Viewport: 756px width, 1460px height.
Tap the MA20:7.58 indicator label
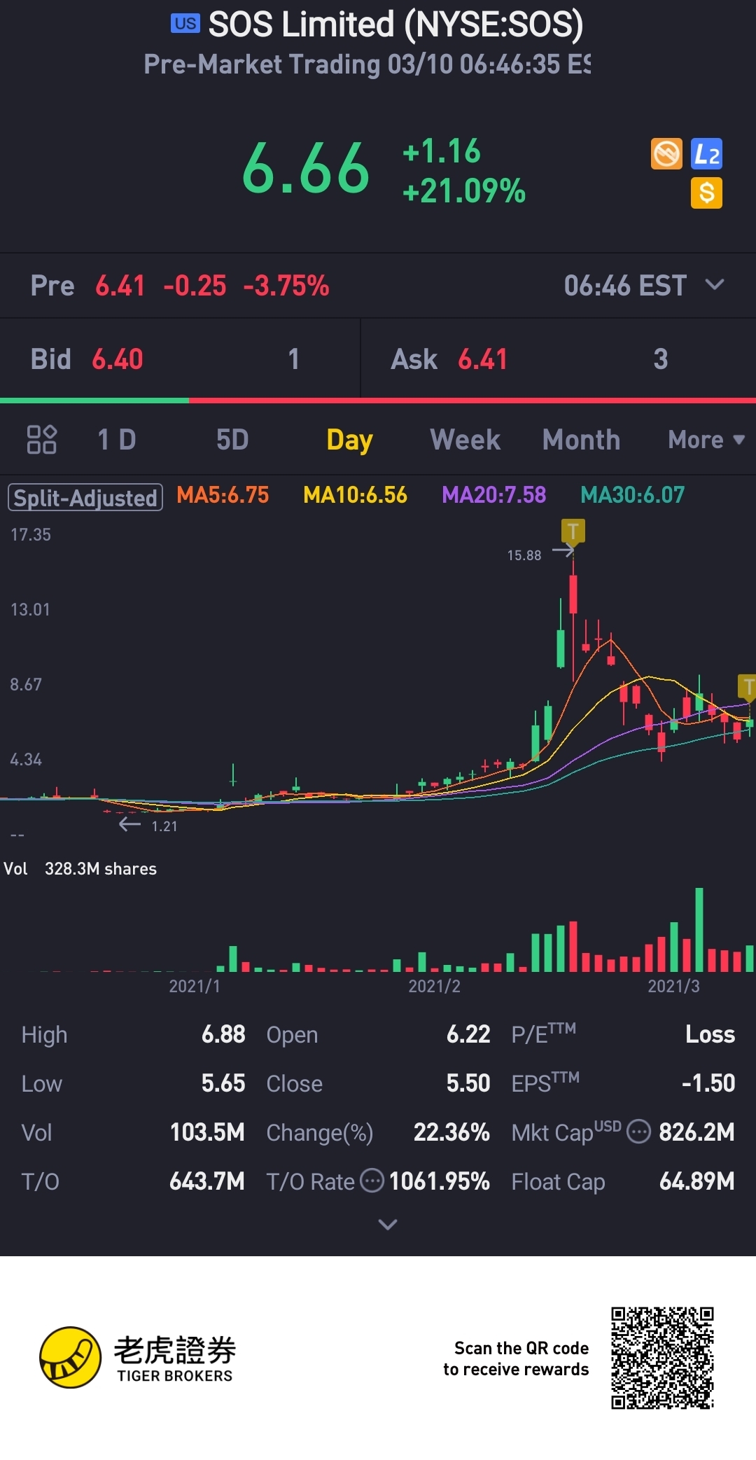click(493, 495)
